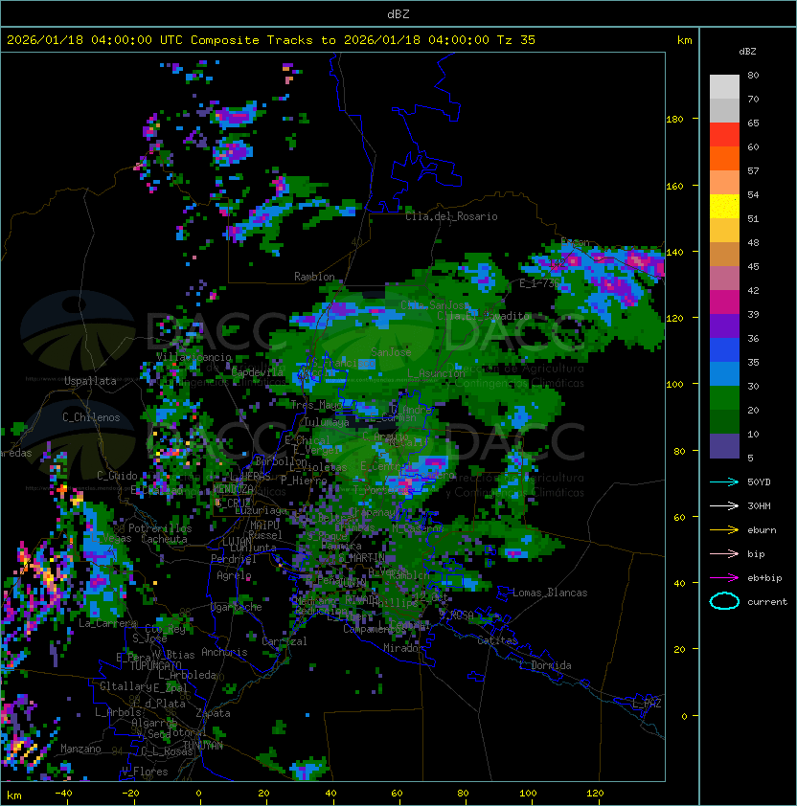
Task: Click the '180' tick on right axis
Action: click(674, 120)
